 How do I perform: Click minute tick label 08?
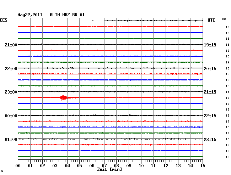coord(116,166)
